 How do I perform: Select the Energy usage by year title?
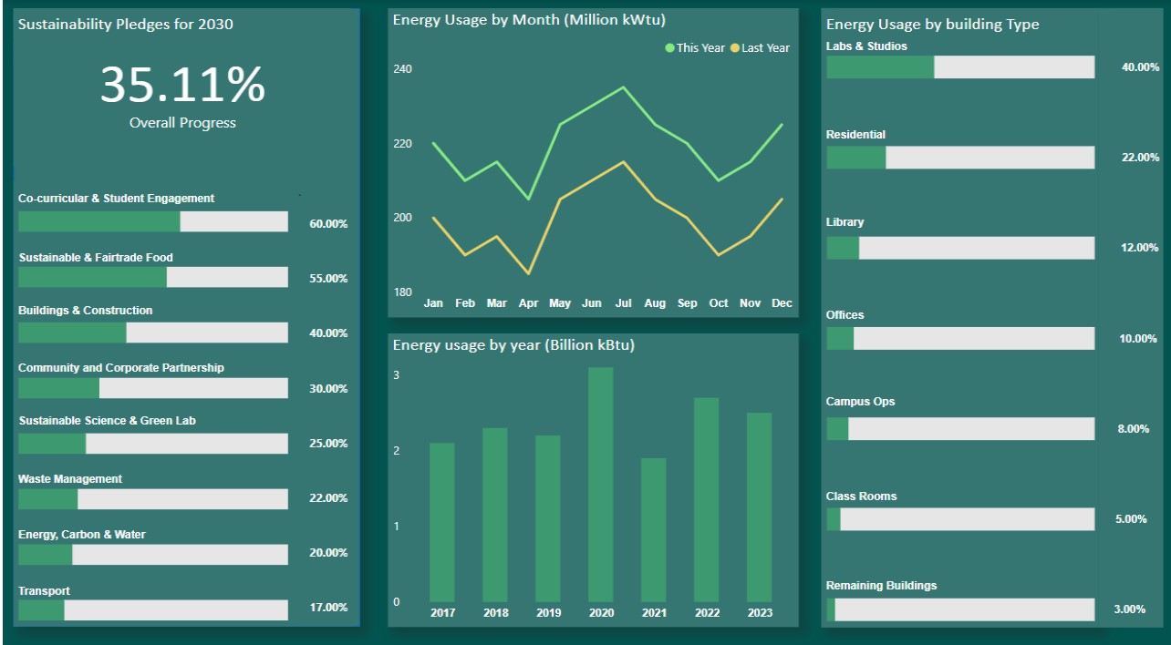(513, 345)
